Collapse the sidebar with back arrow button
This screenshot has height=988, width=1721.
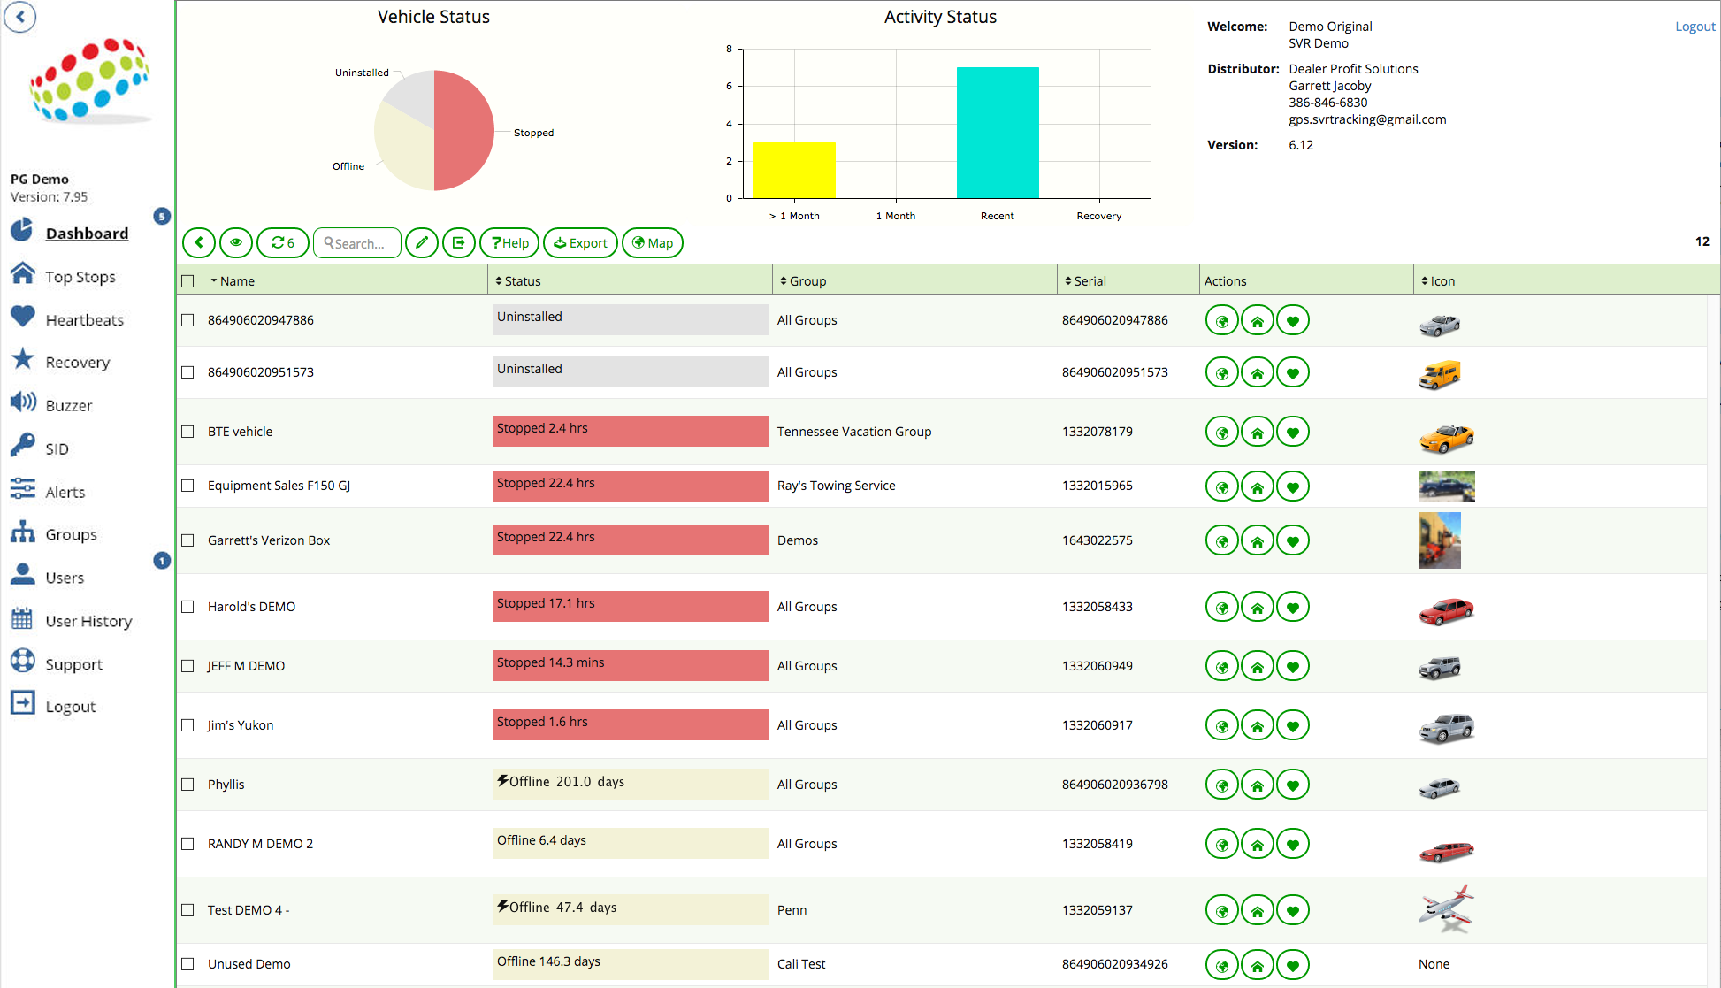click(x=19, y=17)
